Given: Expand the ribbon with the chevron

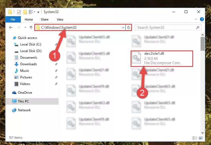Looking at the screenshot, I should (196, 19).
